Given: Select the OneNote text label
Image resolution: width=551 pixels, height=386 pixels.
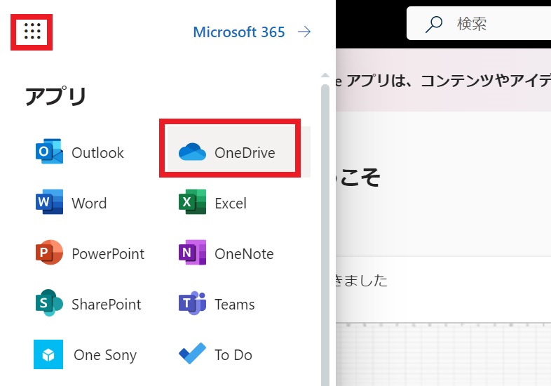Looking at the screenshot, I should tap(244, 253).
